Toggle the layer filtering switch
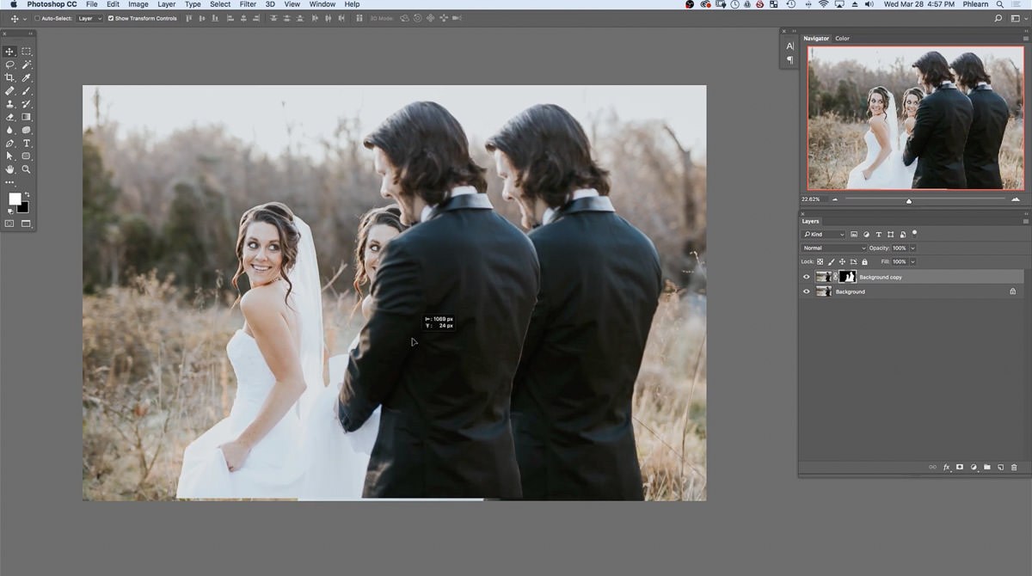 point(914,233)
